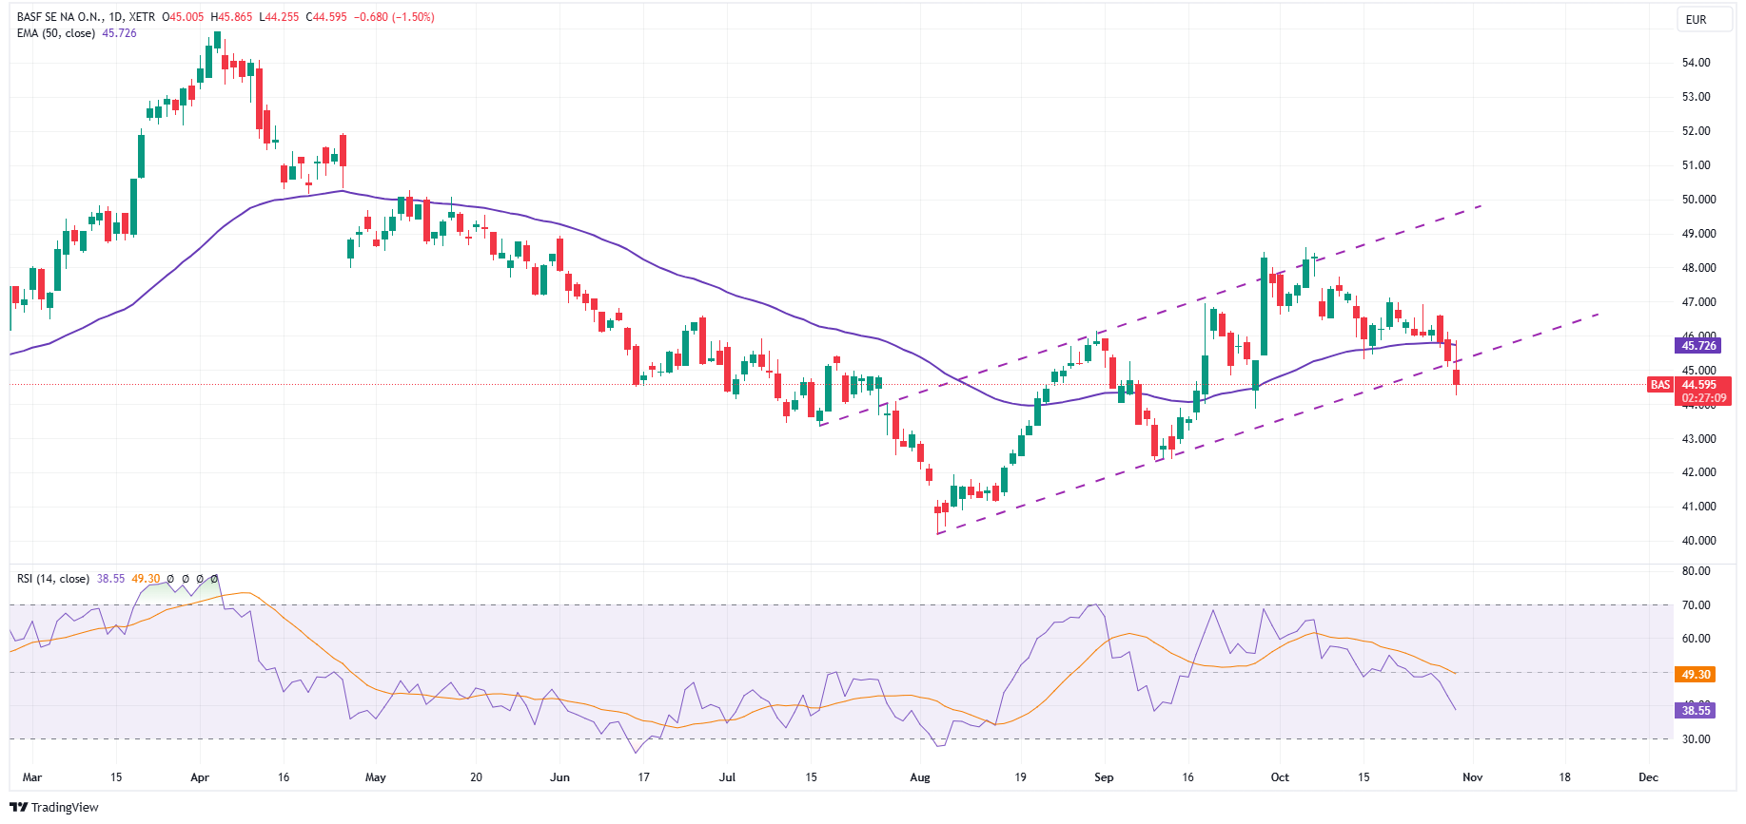Select the RSI (14, close) indicator label
Viewport: 1746px width, 824px height.
point(53,579)
